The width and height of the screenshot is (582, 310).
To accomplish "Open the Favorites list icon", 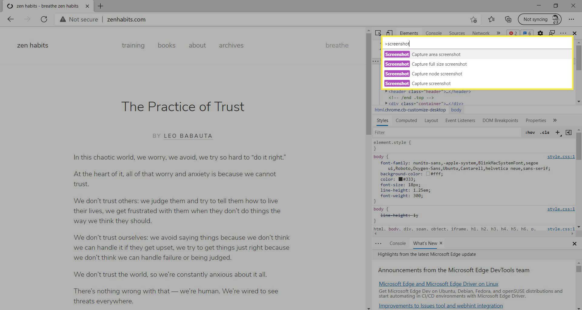I will (x=491, y=19).
